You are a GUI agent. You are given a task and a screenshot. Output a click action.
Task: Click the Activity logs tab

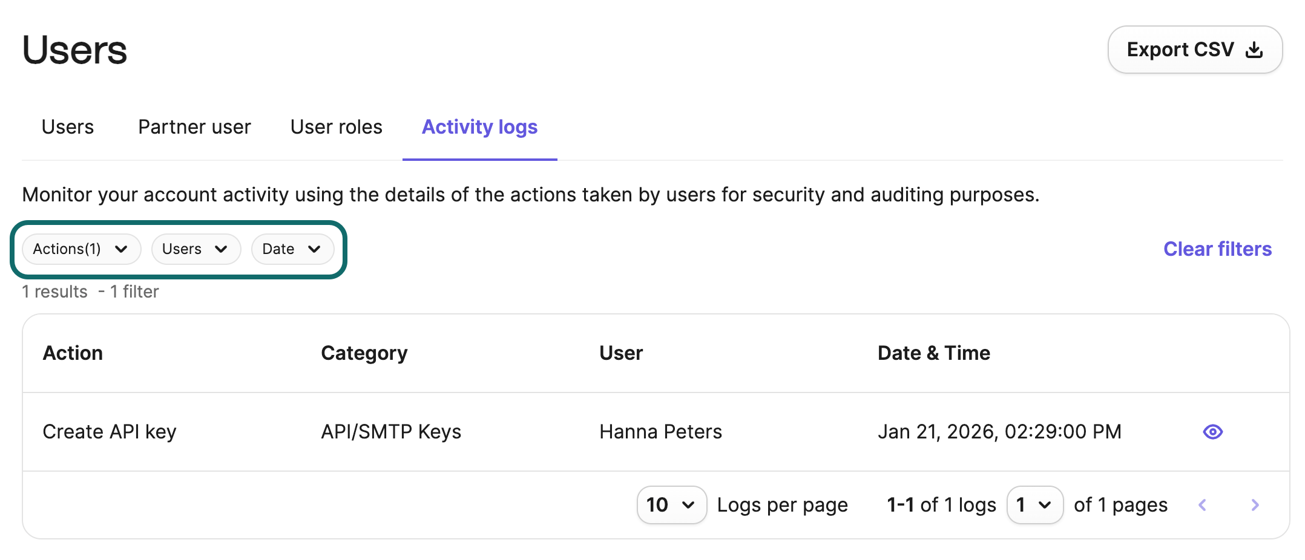[x=479, y=127]
